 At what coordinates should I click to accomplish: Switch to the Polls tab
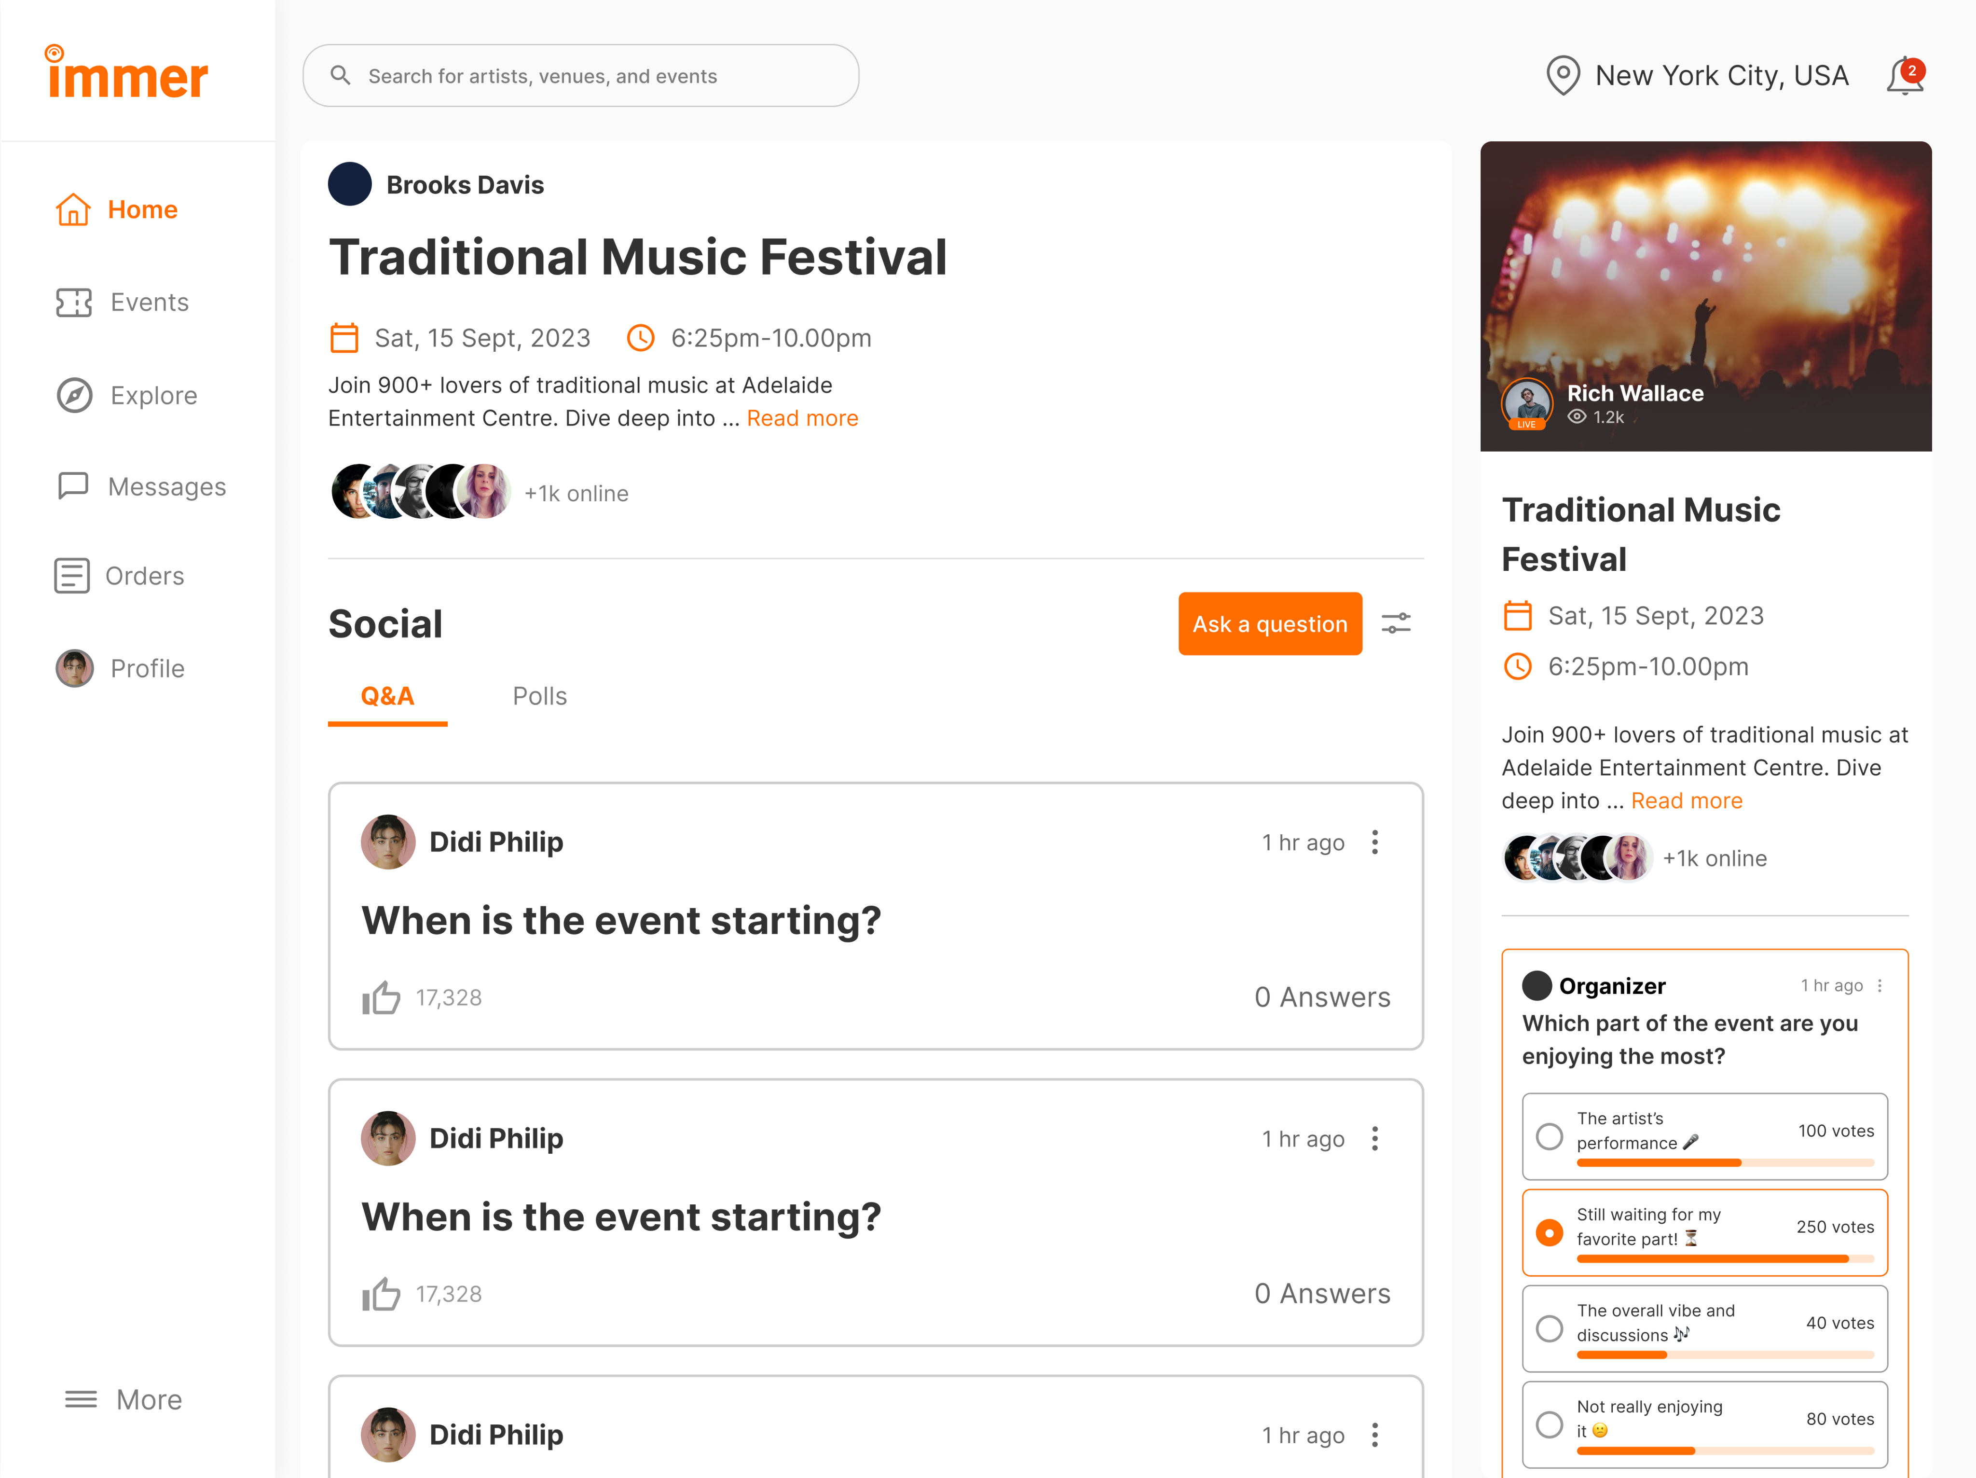click(539, 696)
